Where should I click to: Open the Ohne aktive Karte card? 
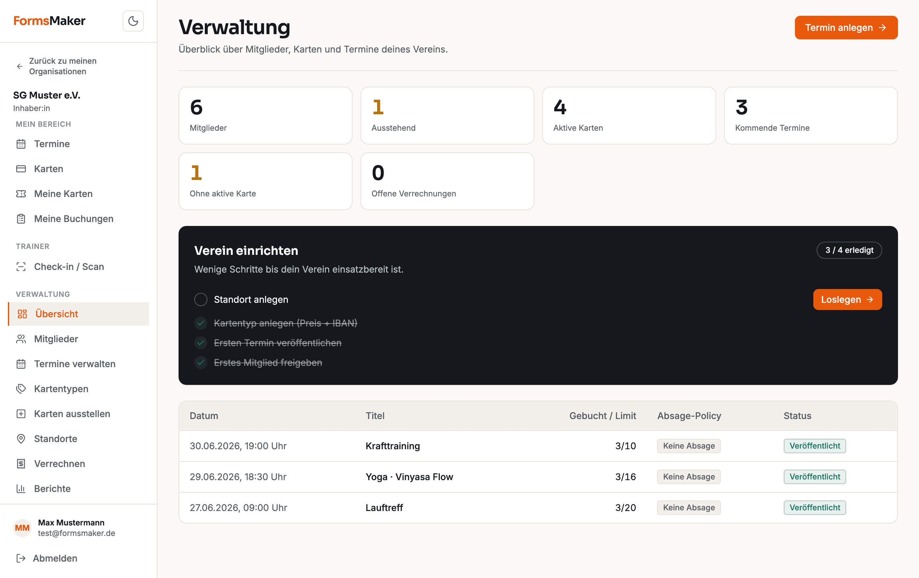click(x=265, y=181)
